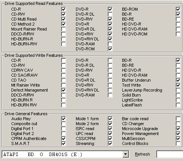Uncheck the Defect Management checkbox
This screenshot has width=183, height=161.
coord(63,90)
